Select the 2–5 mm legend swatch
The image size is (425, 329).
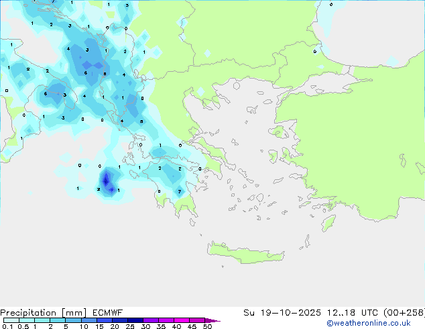(58, 320)
